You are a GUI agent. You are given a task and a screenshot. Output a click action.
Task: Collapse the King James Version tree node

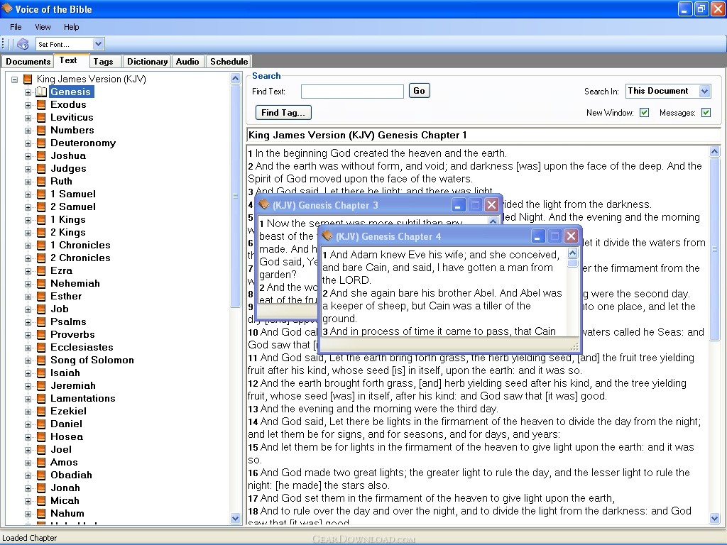[15, 79]
